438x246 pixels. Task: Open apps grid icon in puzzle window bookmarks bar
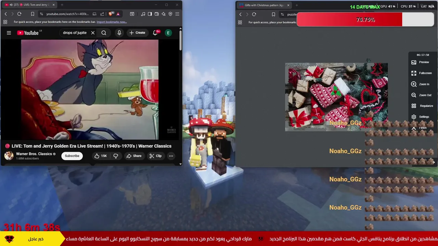240,22
